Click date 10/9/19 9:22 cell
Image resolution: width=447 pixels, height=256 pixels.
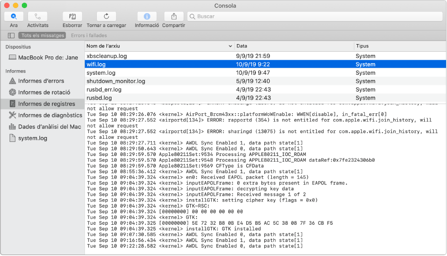[x=253, y=64]
